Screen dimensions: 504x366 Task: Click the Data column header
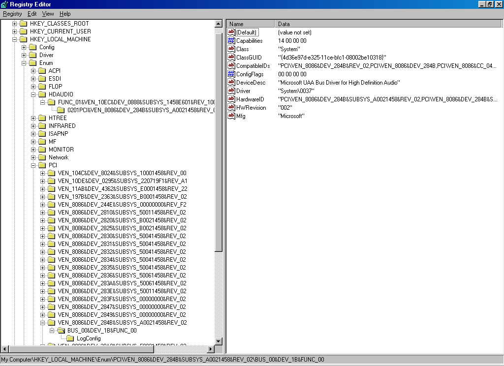pyautogui.click(x=388, y=24)
